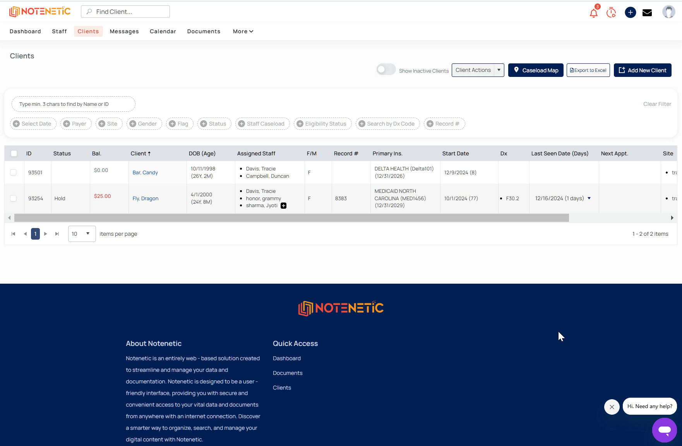Dismiss the 'Need any help?' popup

612,407
